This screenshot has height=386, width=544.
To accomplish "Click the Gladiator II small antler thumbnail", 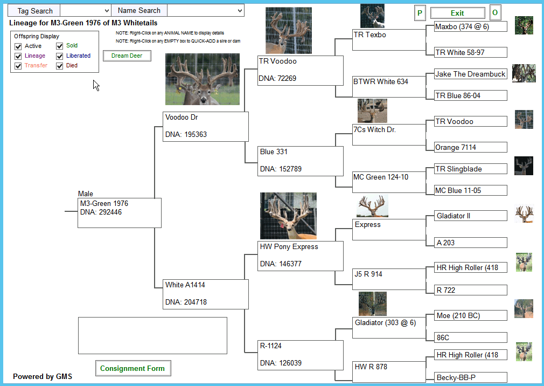I will [x=524, y=214].
